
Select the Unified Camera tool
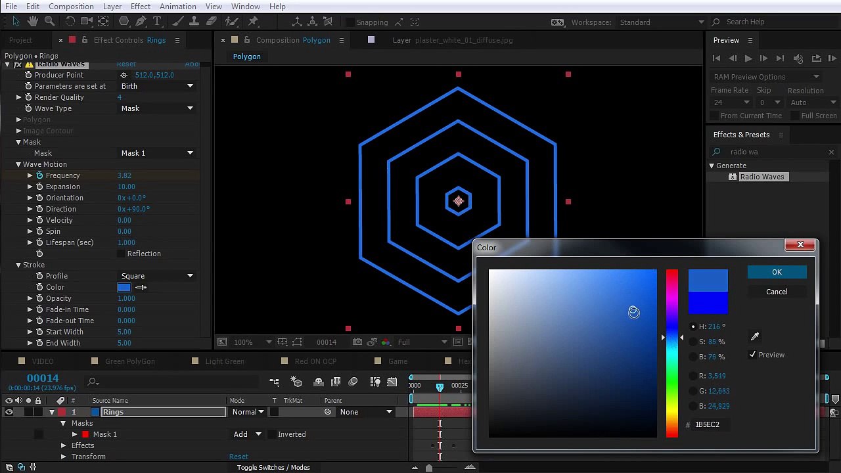[87, 22]
